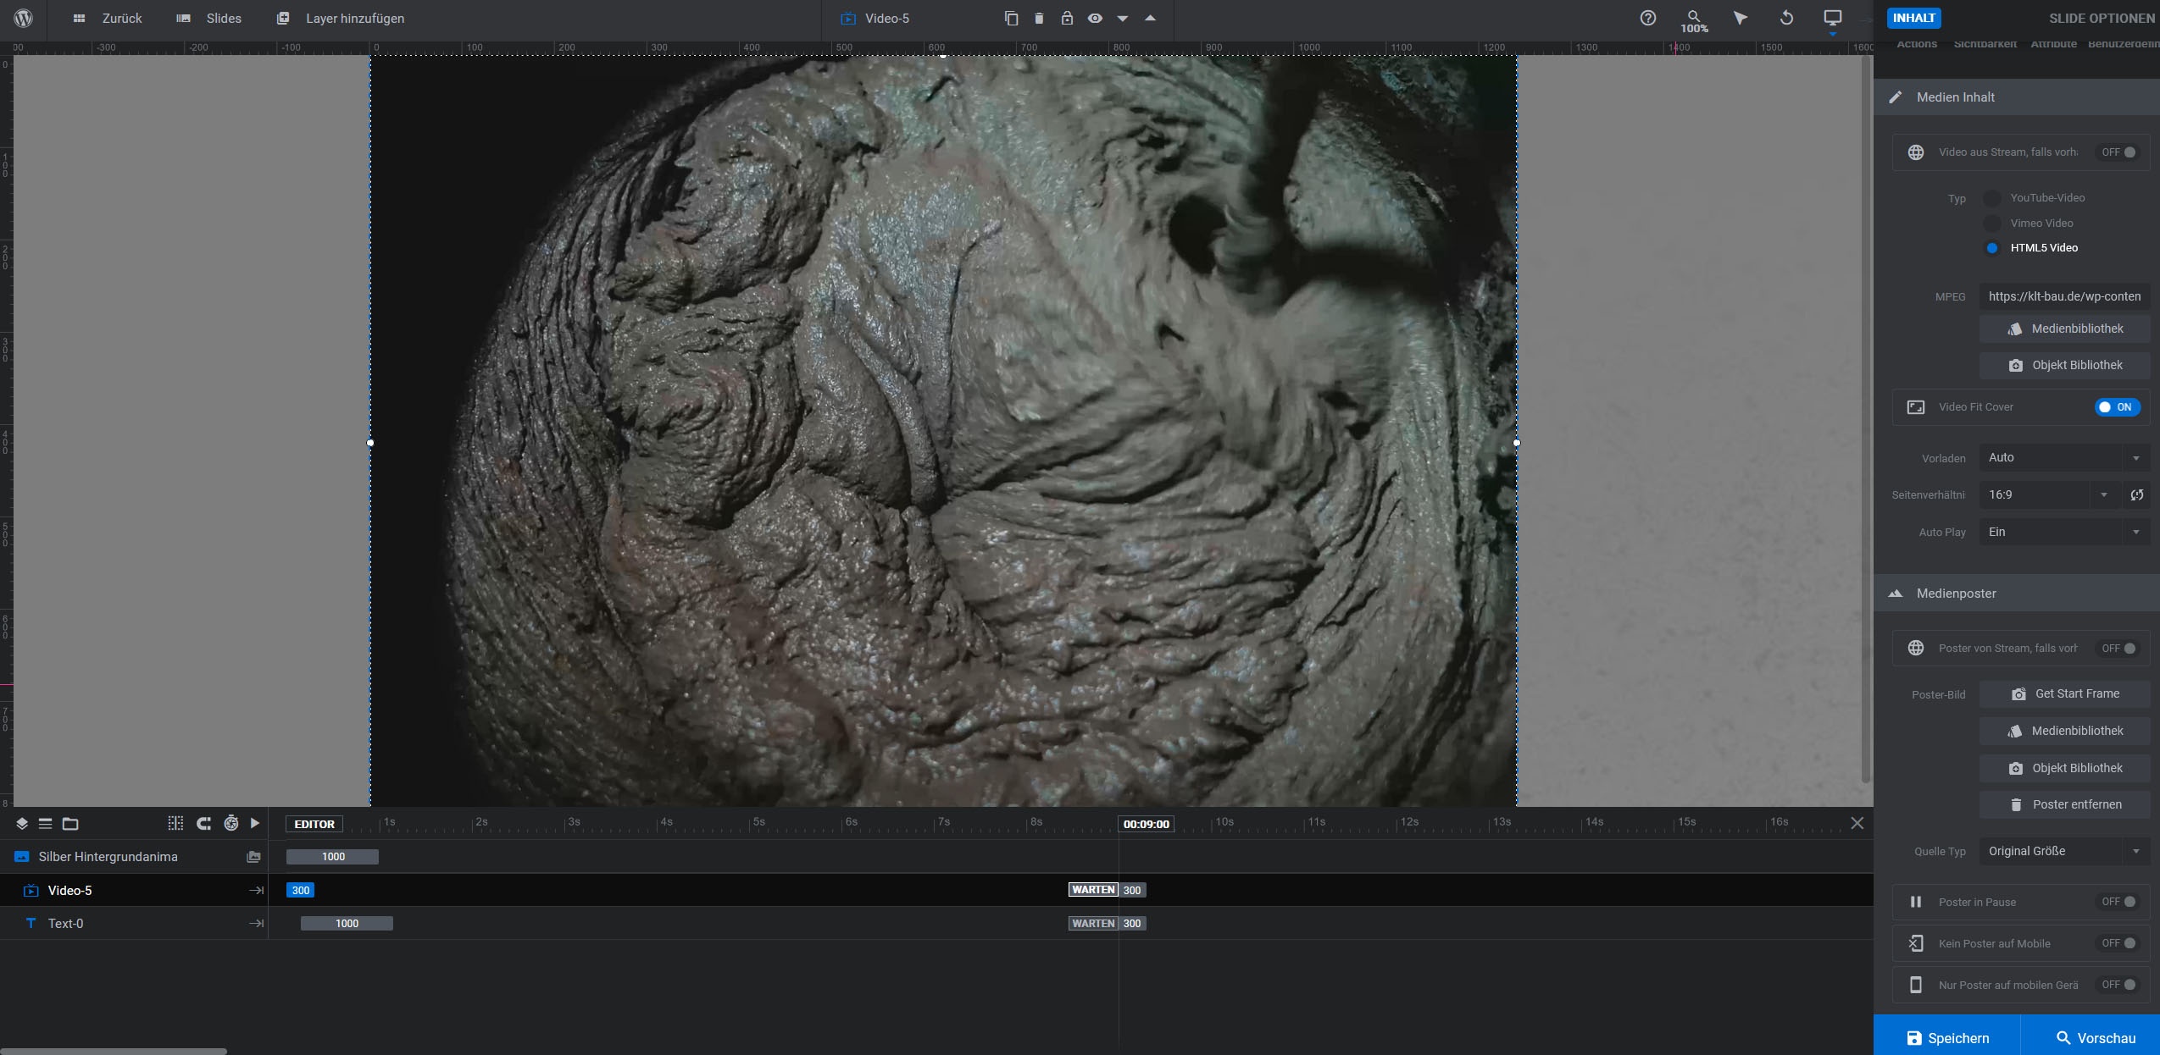The width and height of the screenshot is (2160, 1055).
Task: Collapse the Medien Inhalt section
Action: pyautogui.click(x=2017, y=97)
